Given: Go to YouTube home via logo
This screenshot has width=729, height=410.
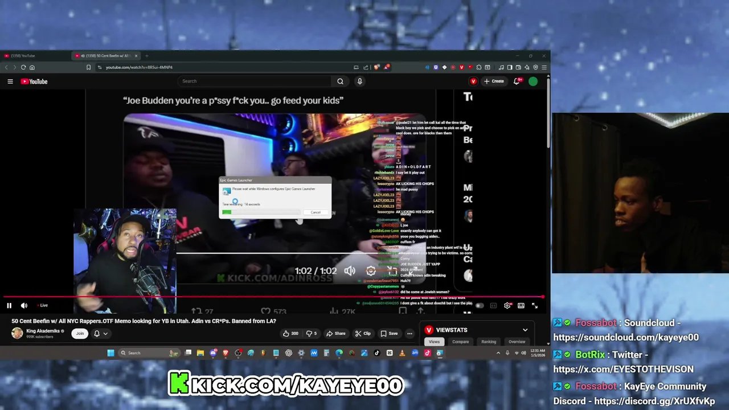Looking at the screenshot, I should pyautogui.click(x=34, y=81).
